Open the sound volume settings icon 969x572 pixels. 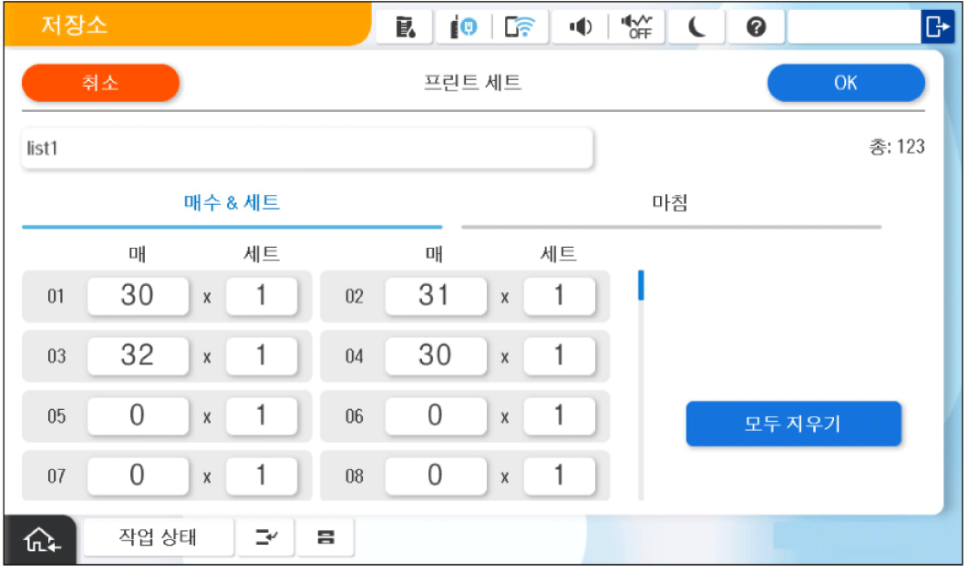click(x=580, y=28)
